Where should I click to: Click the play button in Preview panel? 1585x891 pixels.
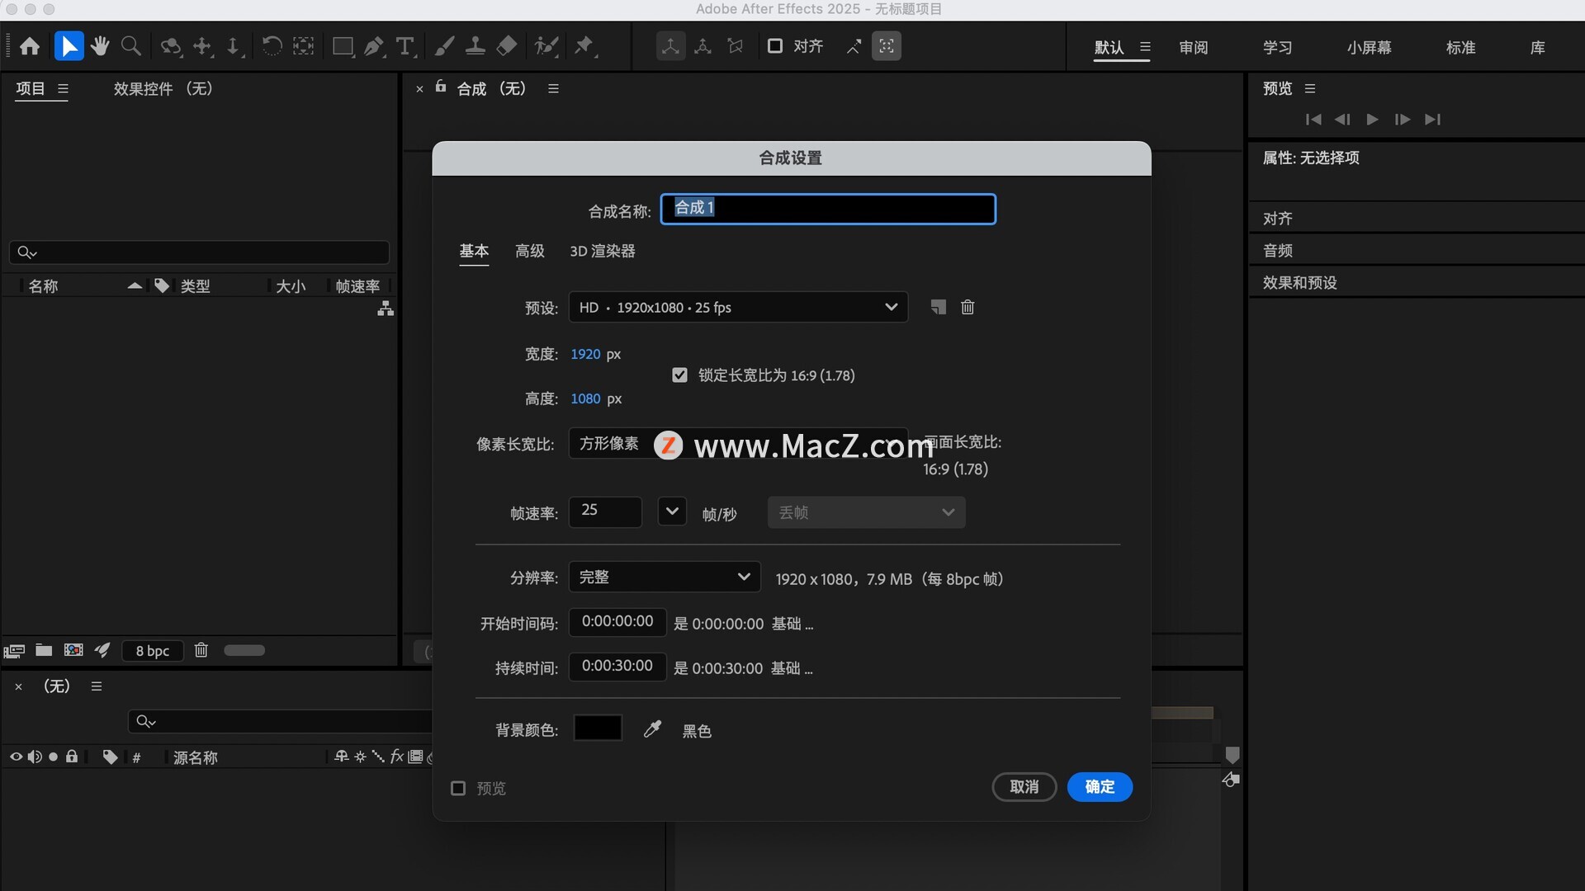pos(1372,120)
